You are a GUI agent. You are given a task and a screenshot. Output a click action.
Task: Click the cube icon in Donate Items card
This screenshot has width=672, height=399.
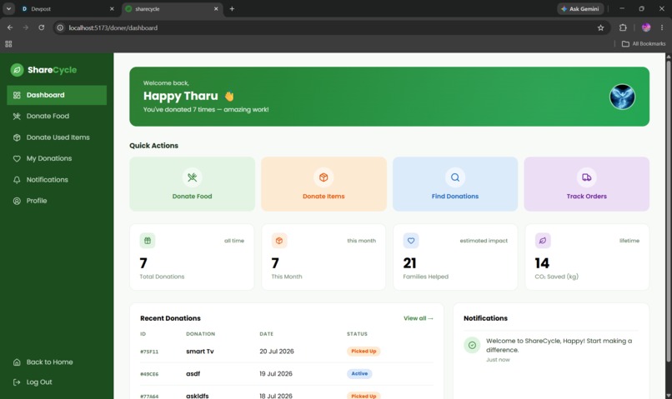(x=323, y=177)
